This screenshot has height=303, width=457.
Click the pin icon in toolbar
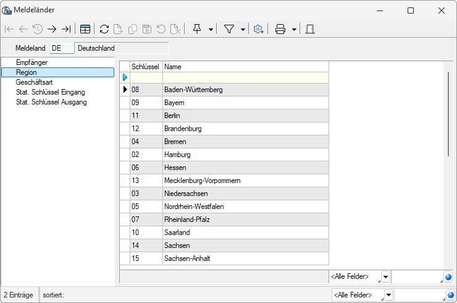click(197, 29)
